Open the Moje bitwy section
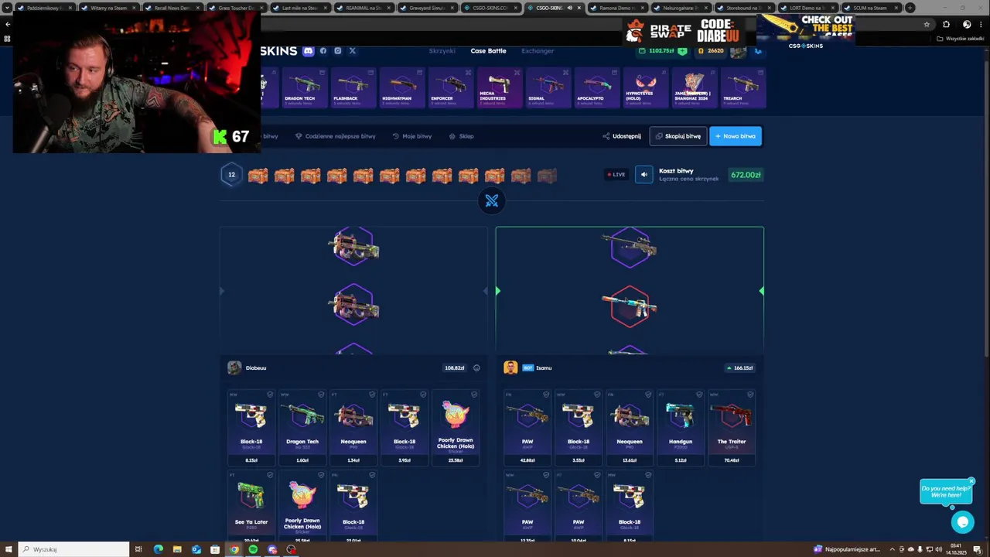 412,136
